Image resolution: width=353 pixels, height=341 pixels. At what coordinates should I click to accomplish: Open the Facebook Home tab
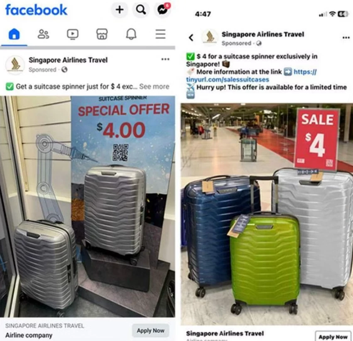coord(14,34)
